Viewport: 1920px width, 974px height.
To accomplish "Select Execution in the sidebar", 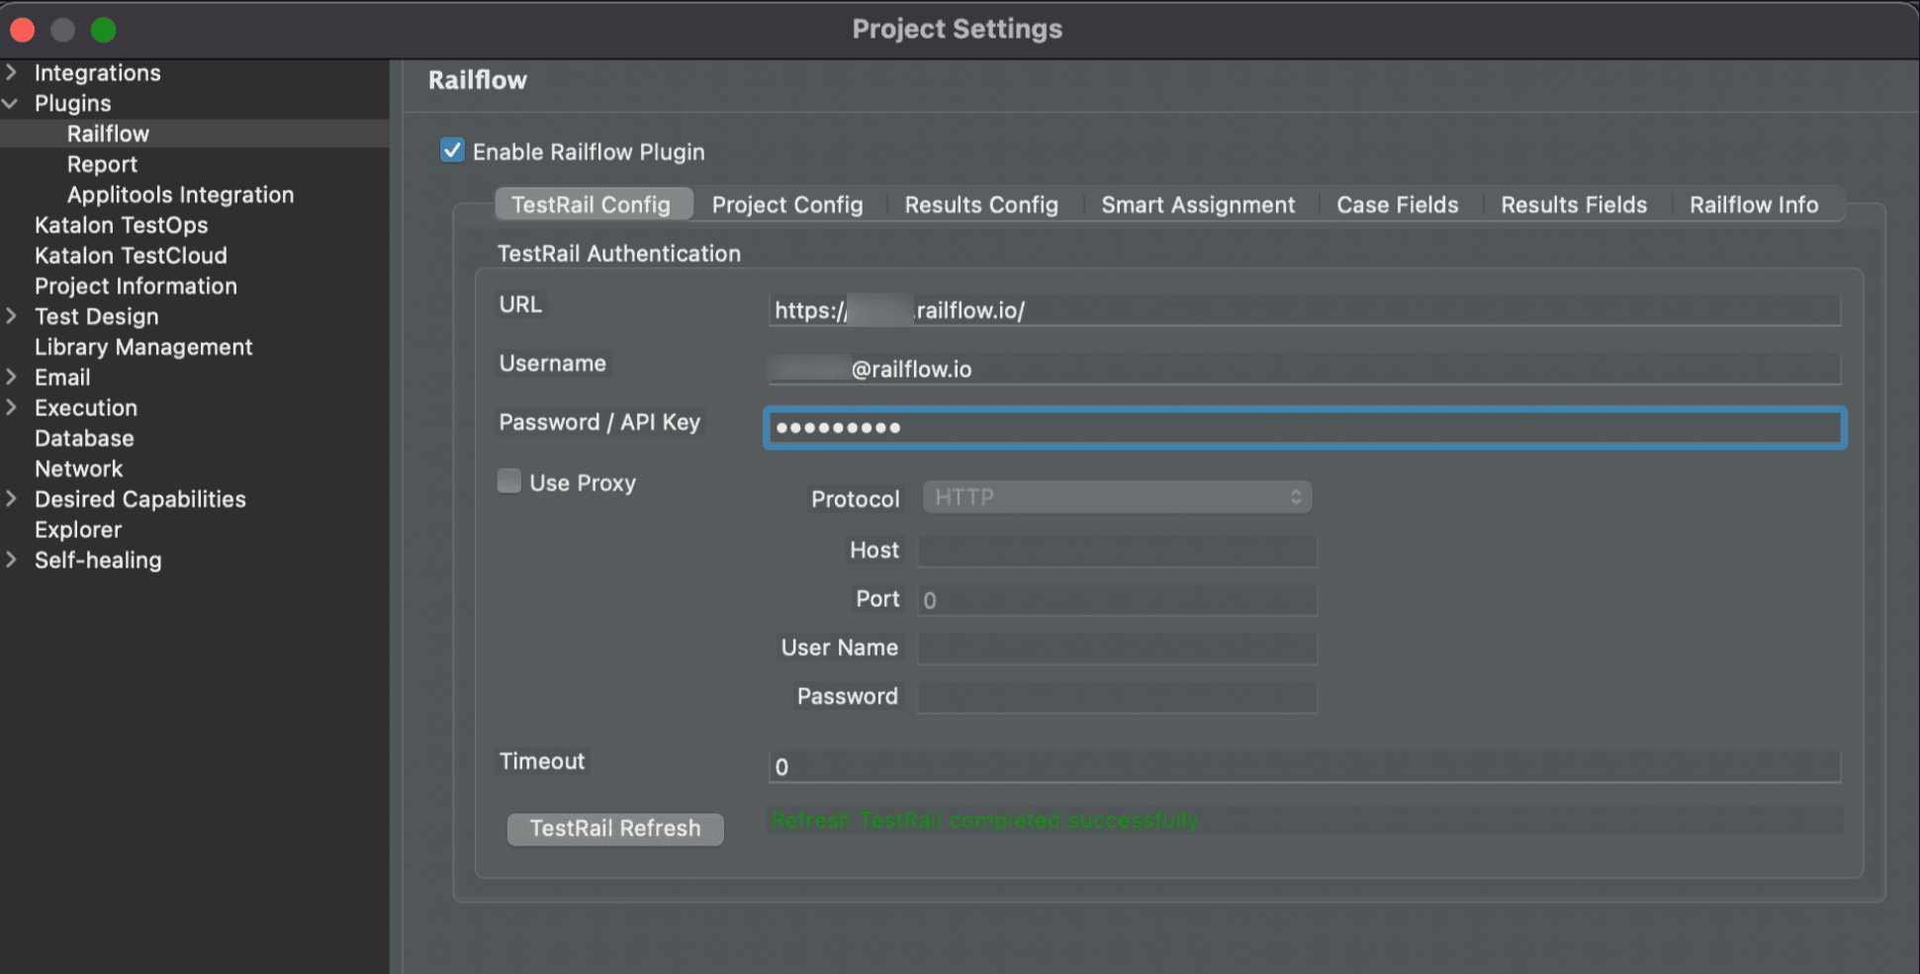I will tap(86, 407).
